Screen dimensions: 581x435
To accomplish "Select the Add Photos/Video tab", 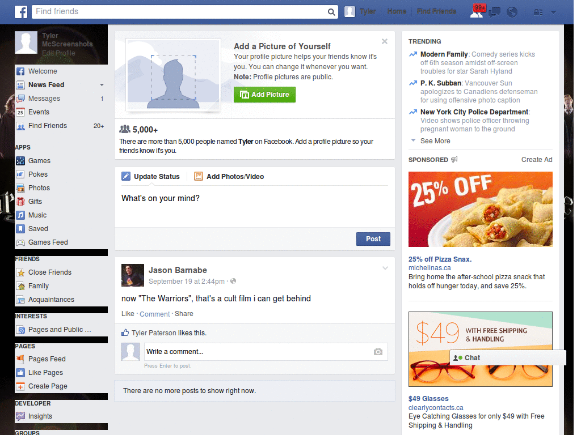I will tap(229, 177).
